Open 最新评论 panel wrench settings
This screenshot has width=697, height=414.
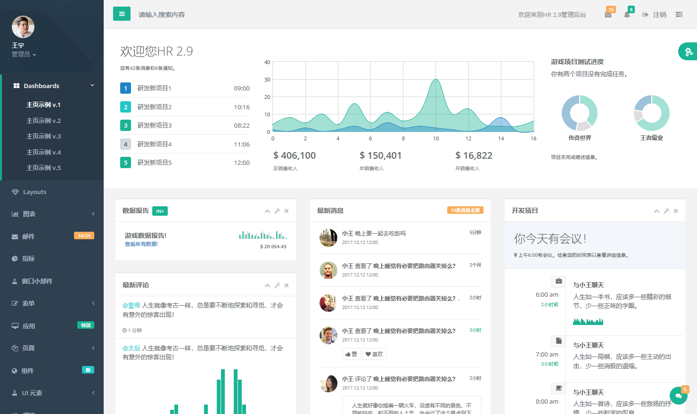(x=277, y=285)
